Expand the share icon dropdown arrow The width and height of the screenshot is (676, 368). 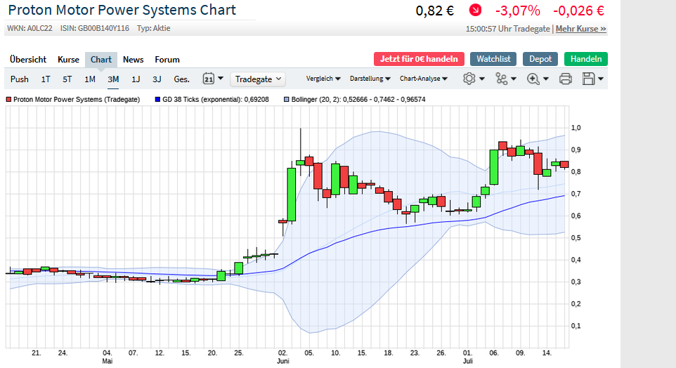514,79
